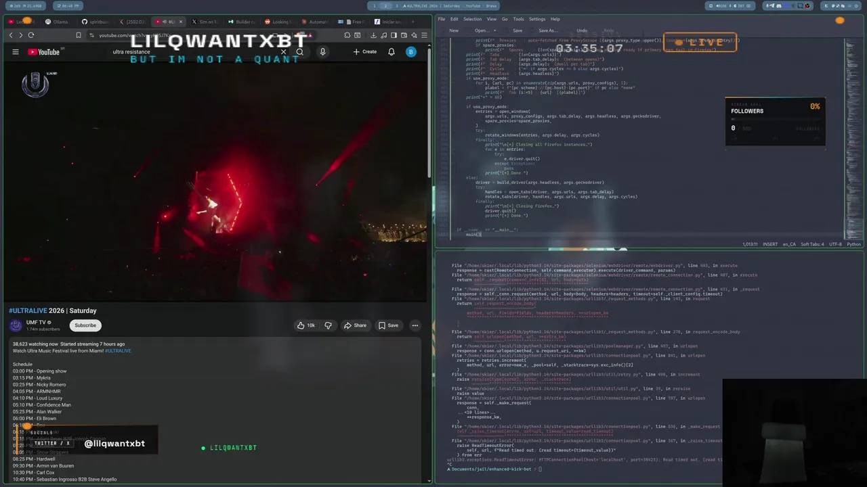Viewport: 867px width, 487px height.
Task: Open Brave main menu hamburger
Action: [425, 35]
